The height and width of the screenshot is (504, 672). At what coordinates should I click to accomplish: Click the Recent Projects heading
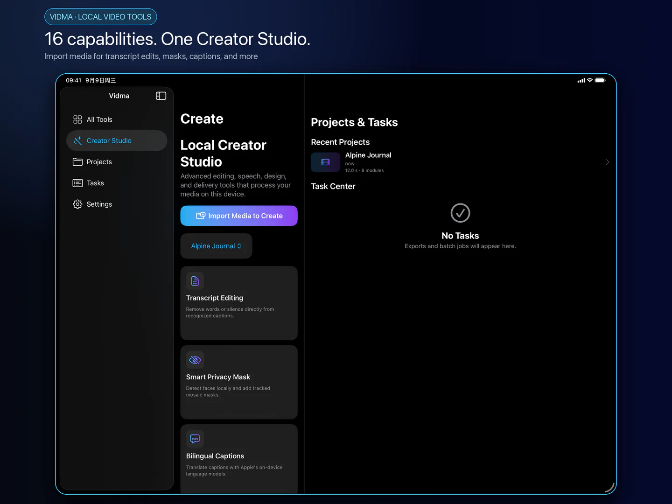[x=340, y=142]
